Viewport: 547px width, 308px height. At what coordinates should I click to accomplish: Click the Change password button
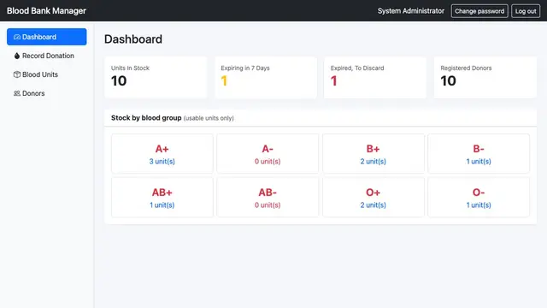[479, 11]
